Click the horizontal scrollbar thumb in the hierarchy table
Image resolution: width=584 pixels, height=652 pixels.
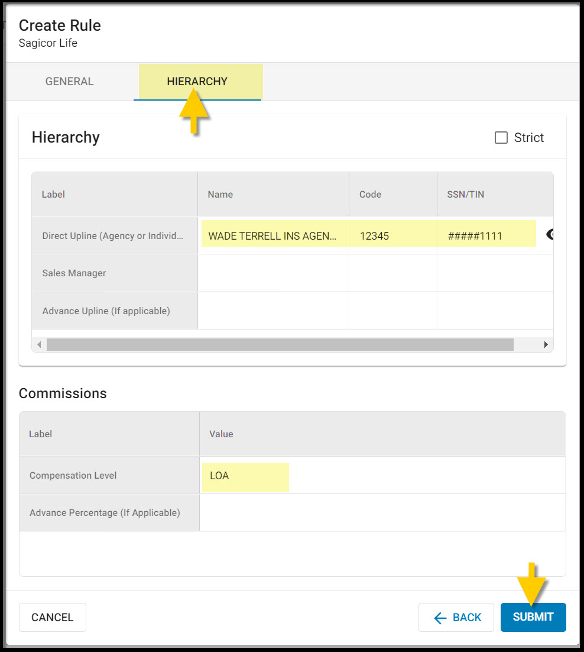coord(280,344)
